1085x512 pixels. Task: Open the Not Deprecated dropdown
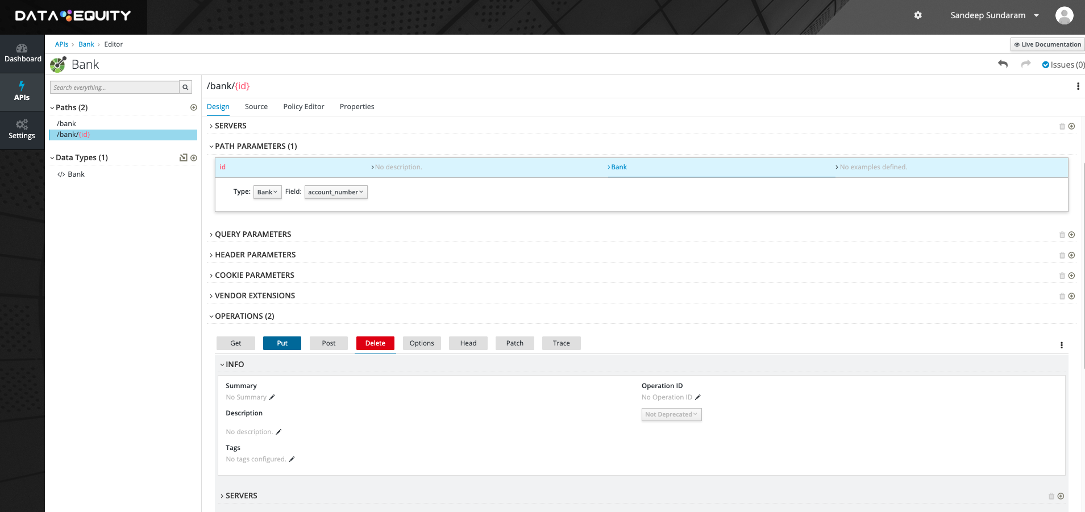click(671, 414)
